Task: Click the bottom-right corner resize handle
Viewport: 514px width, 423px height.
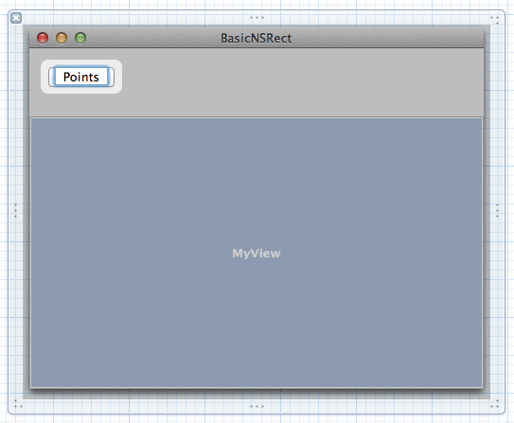Action: coord(495,404)
